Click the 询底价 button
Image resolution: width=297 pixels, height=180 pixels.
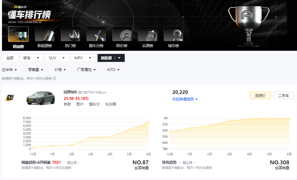(x=260, y=95)
